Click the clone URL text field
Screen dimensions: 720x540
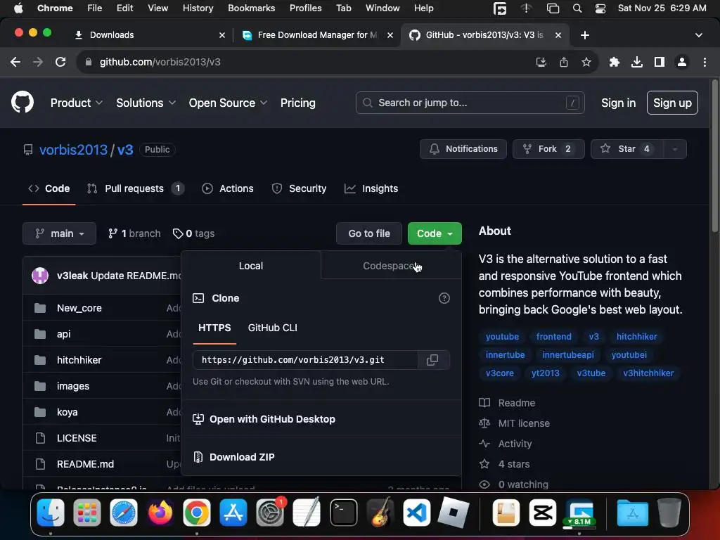tap(305, 360)
